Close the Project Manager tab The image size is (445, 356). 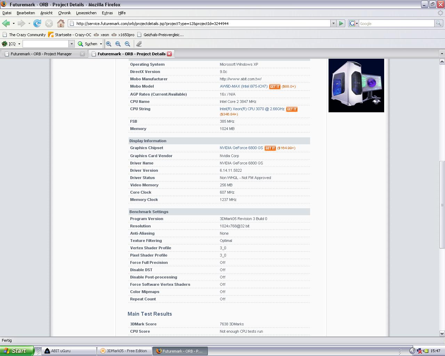pos(82,54)
